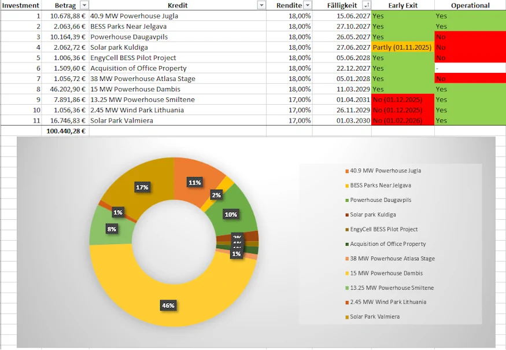Image resolution: width=506 pixels, height=350 pixels.
Task: Click the 15 MW Powerhouse Dambis legend marker
Action: tap(347, 273)
